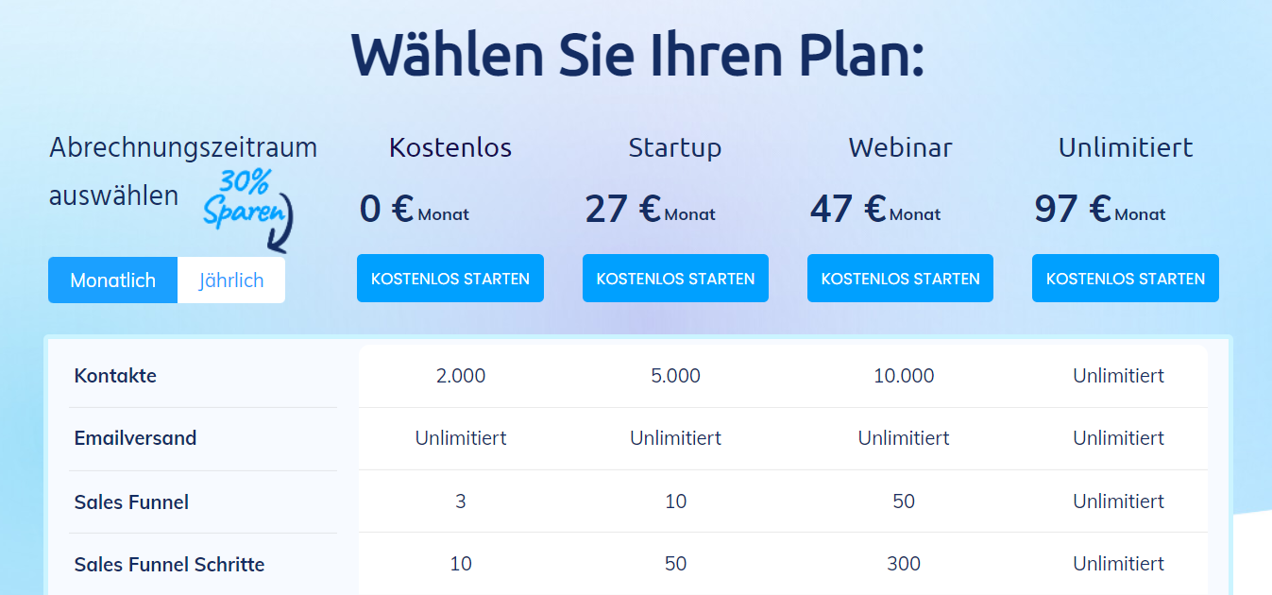Select the Kostenlos plan column header

449,148
